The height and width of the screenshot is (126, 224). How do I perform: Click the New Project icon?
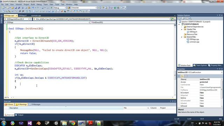pos(3,8)
